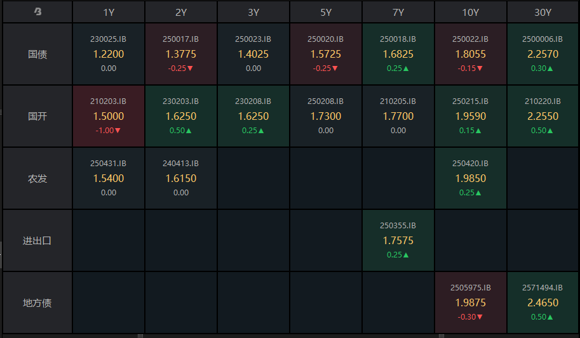Click the red down arrow in 250017.IB cell
Image resolution: width=580 pixels, height=338 pixels.
(190, 68)
